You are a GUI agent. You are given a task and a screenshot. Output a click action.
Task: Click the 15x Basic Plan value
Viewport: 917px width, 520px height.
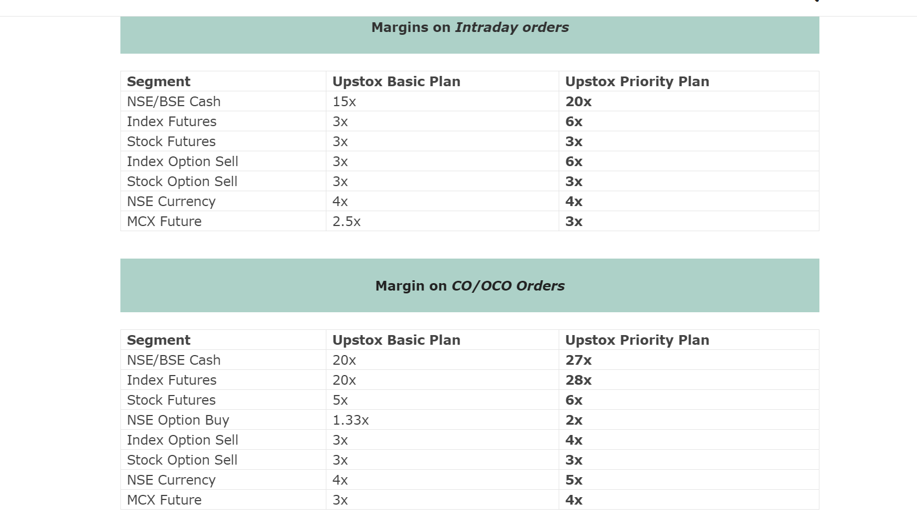click(x=345, y=102)
